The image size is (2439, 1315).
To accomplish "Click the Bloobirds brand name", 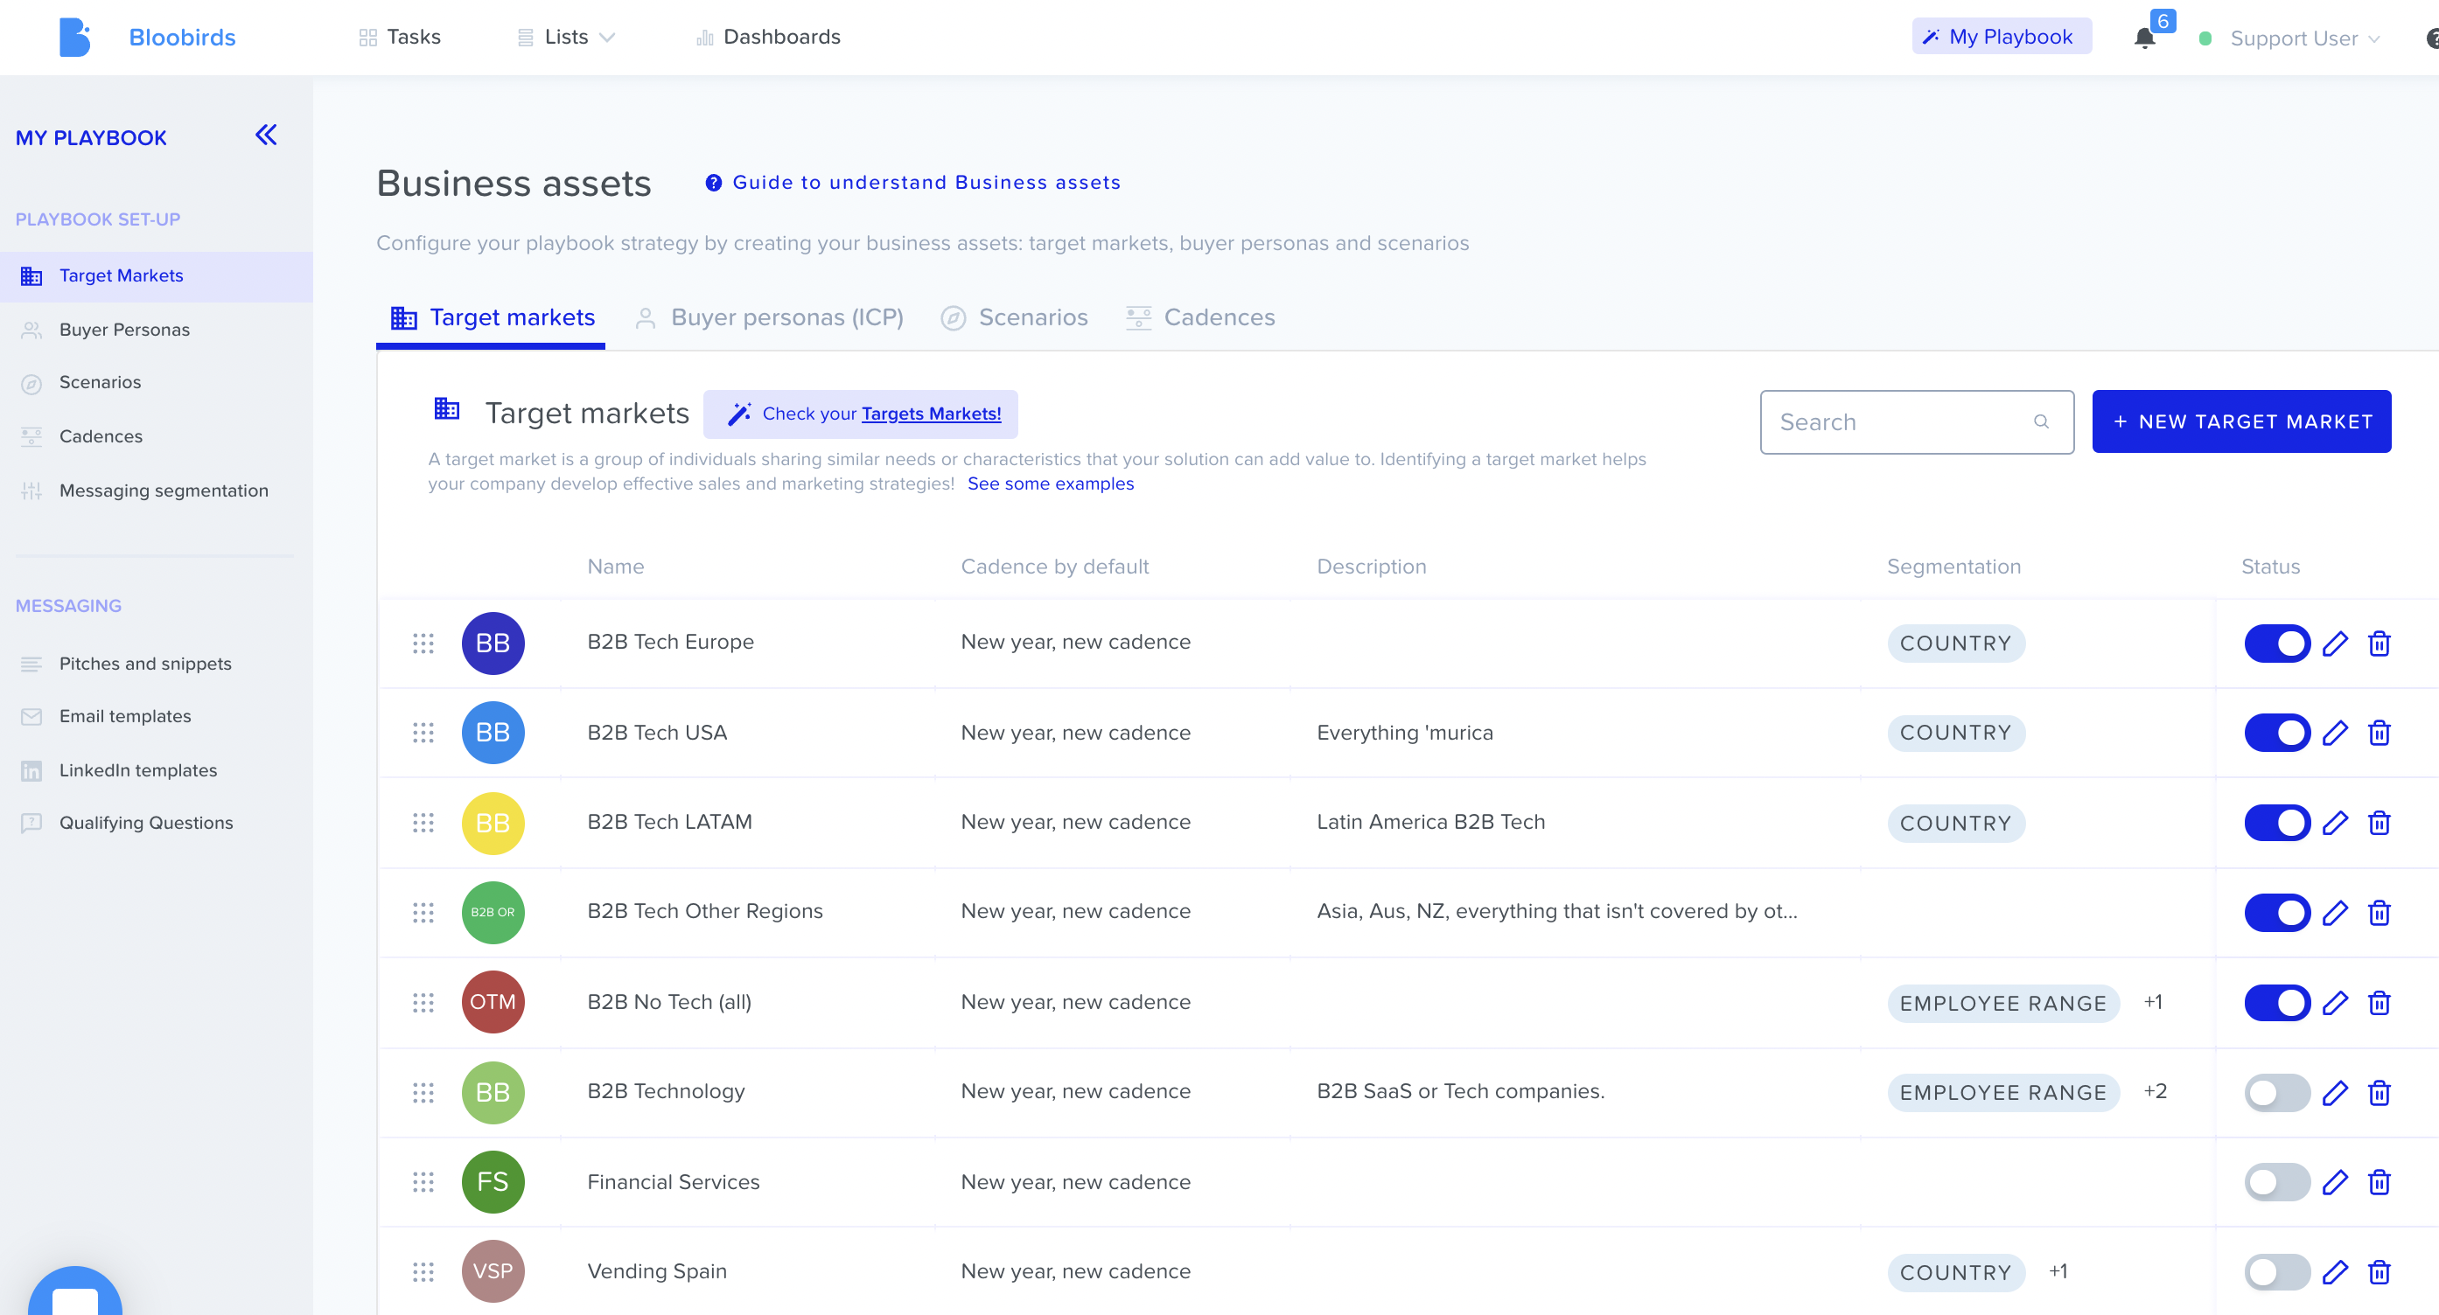I will point(182,37).
